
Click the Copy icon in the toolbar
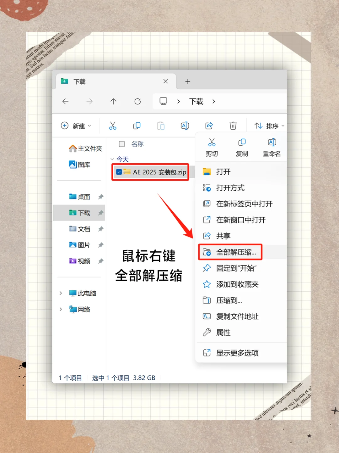tap(137, 126)
